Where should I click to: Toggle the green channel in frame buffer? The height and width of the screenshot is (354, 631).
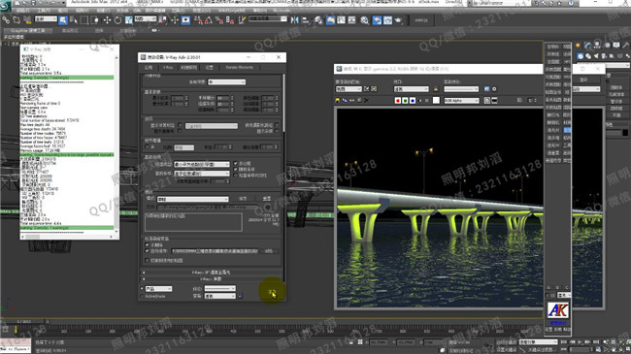(405, 100)
